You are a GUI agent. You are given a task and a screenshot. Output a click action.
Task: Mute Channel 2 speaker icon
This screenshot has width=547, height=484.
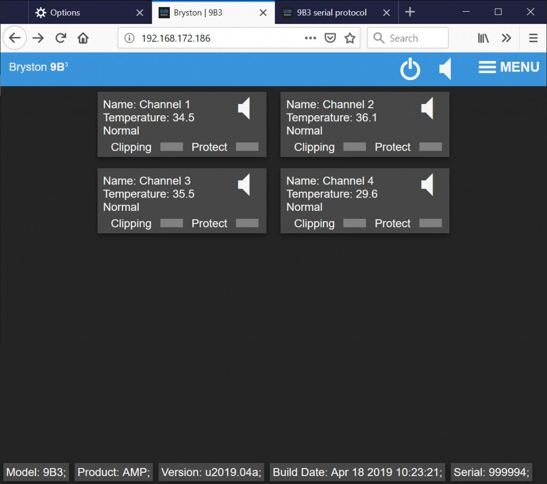click(427, 109)
